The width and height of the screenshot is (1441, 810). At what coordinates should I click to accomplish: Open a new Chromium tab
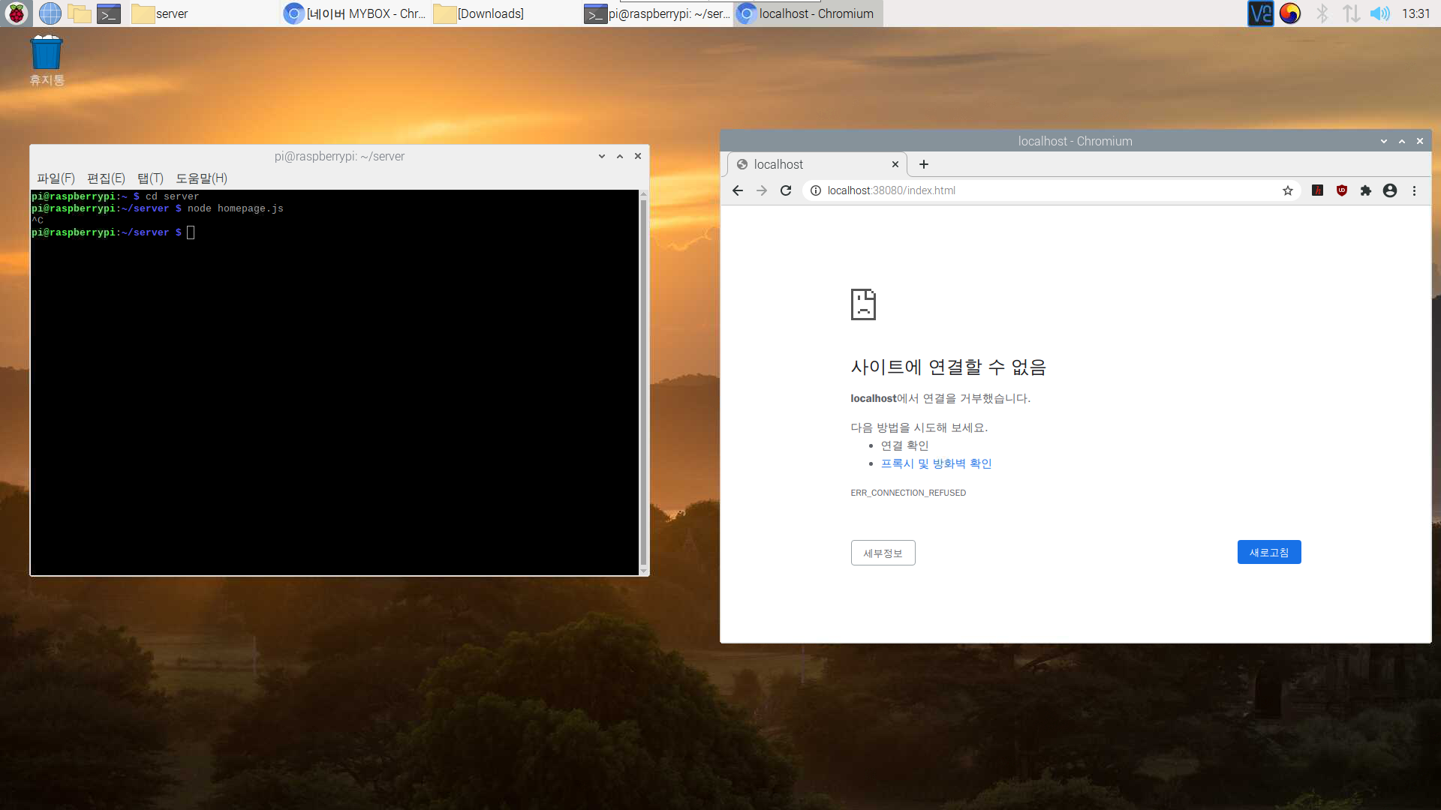(924, 164)
